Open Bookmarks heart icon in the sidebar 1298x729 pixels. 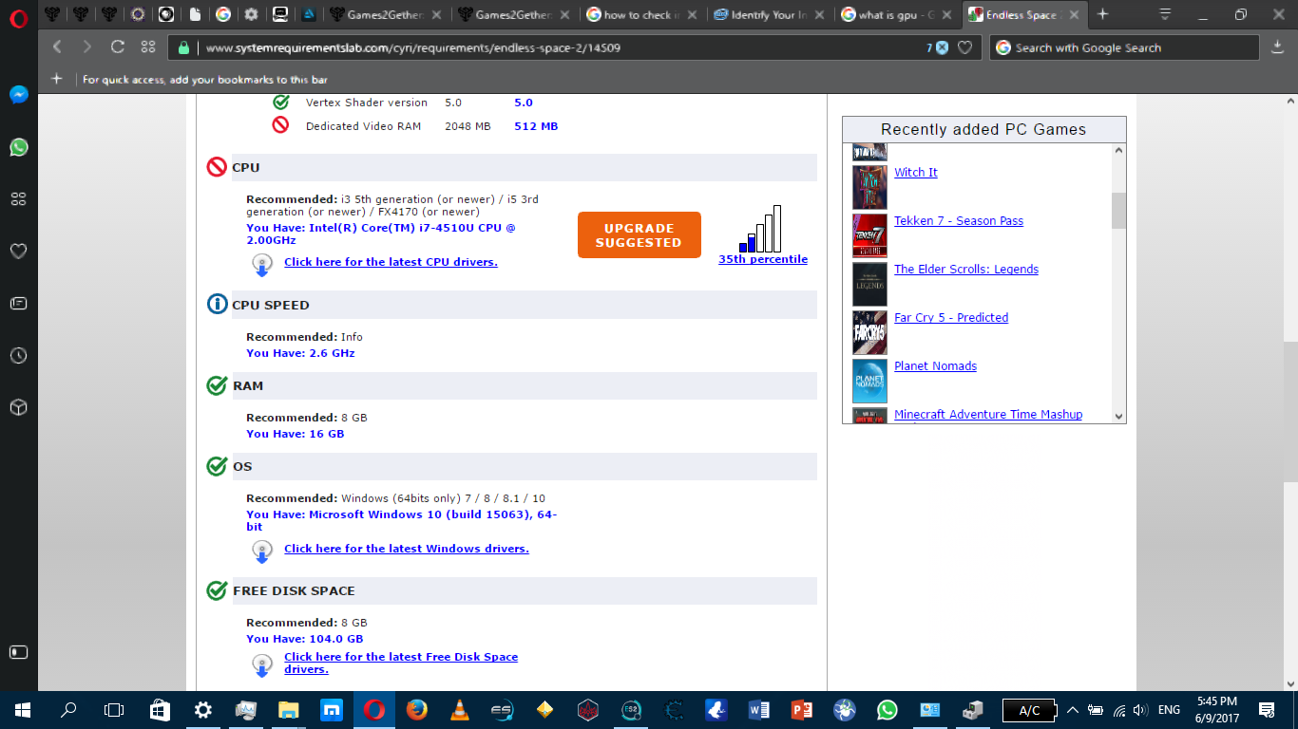pos(18,252)
